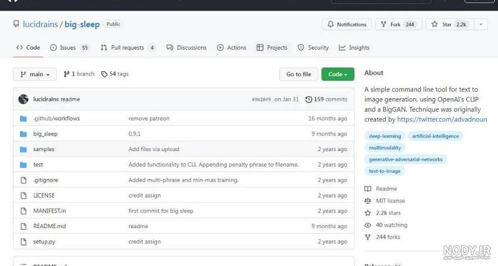Open the samples folder
The height and width of the screenshot is (266, 498).
click(44, 149)
